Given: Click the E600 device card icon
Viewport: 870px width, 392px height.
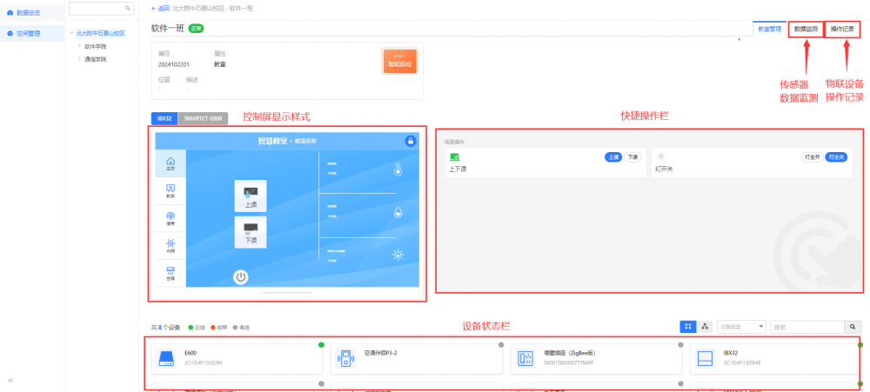Looking at the screenshot, I should tap(166, 358).
